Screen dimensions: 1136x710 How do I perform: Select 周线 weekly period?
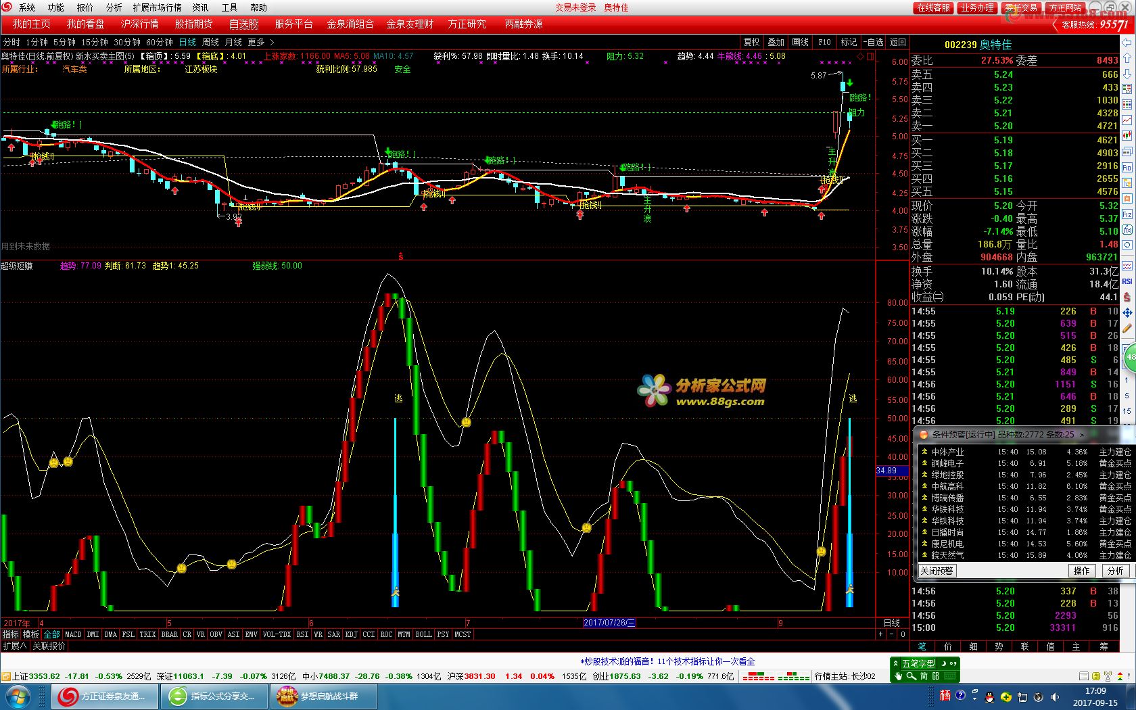210,42
